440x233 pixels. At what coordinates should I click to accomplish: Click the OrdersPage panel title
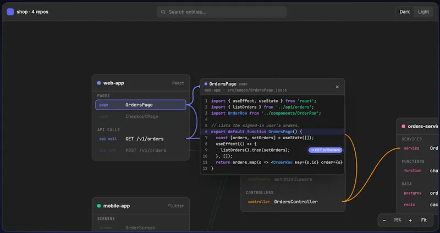pos(223,84)
